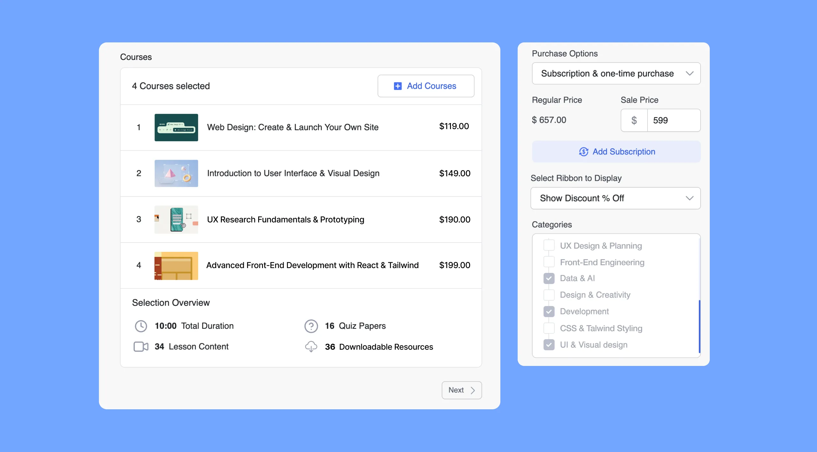
Task: Check the Design & Creativity checkbox
Action: tap(549, 295)
